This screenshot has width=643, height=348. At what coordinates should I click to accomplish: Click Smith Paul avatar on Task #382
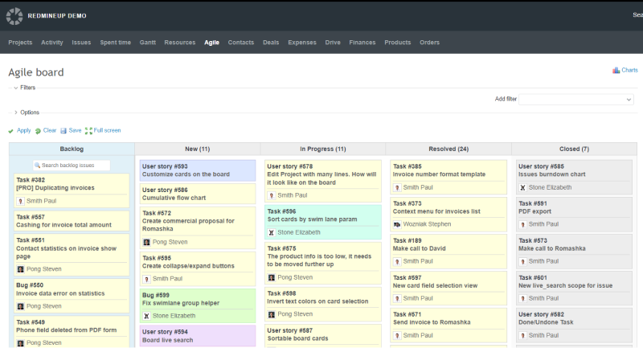(x=21, y=201)
